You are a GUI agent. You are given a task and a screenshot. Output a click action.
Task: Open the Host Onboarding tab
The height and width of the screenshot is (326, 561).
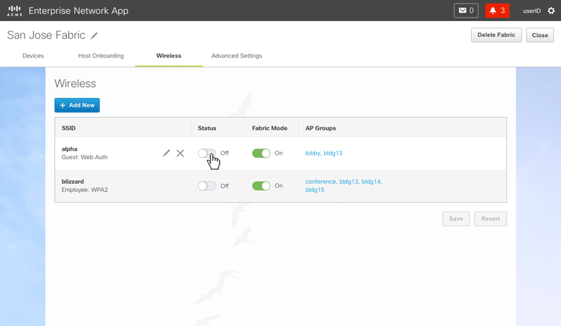click(x=101, y=56)
